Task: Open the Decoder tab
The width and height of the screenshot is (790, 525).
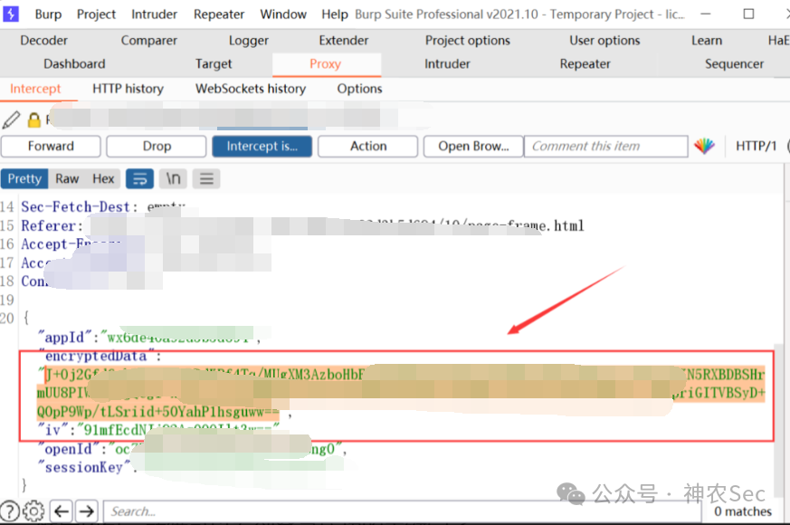Action: [x=43, y=41]
